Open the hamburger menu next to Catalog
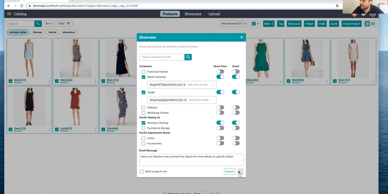Image resolution: width=388 pixels, height=194 pixels. pyautogui.click(x=9, y=14)
